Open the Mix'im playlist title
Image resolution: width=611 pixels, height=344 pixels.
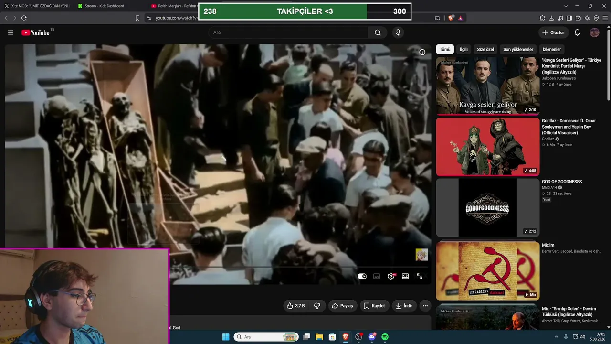548,245
